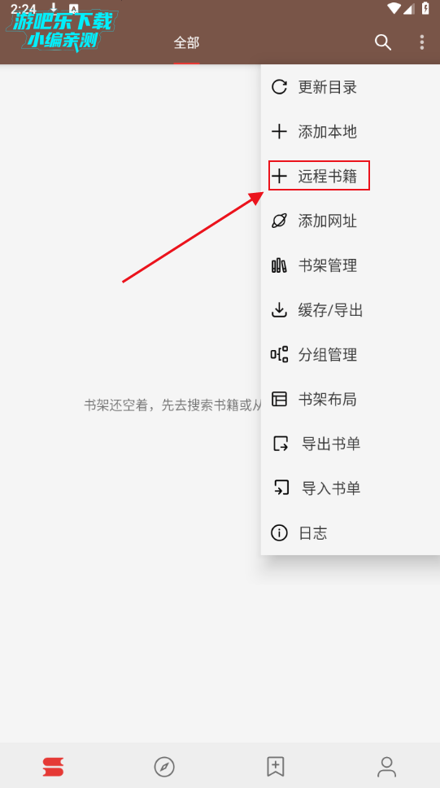Click the layout icon for 书架布局
This screenshot has height=788, width=440.
click(x=279, y=399)
